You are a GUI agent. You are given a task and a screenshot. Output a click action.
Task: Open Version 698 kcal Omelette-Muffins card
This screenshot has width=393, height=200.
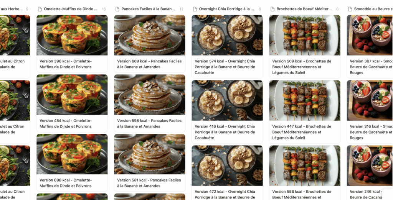[x=72, y=163]
